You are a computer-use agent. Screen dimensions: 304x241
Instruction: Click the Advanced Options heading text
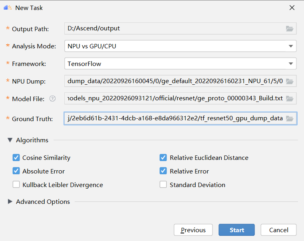tap(43, 202)
